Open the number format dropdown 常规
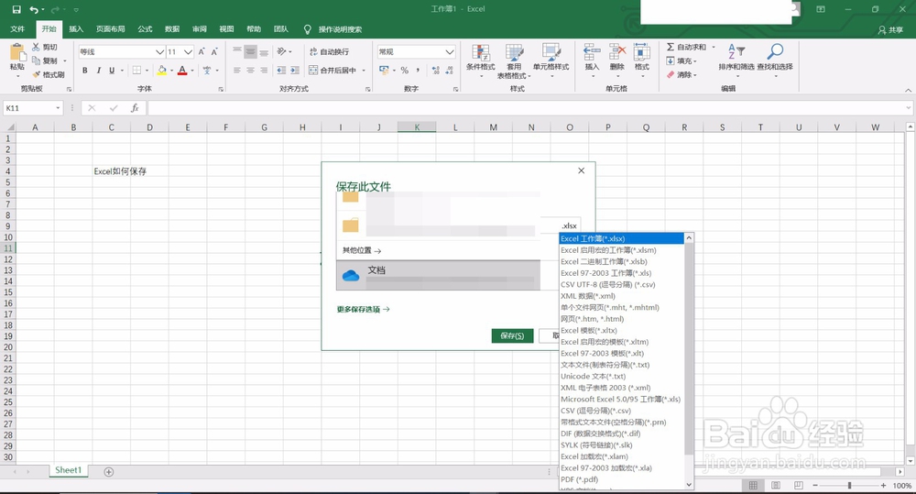 pos(450,52)
